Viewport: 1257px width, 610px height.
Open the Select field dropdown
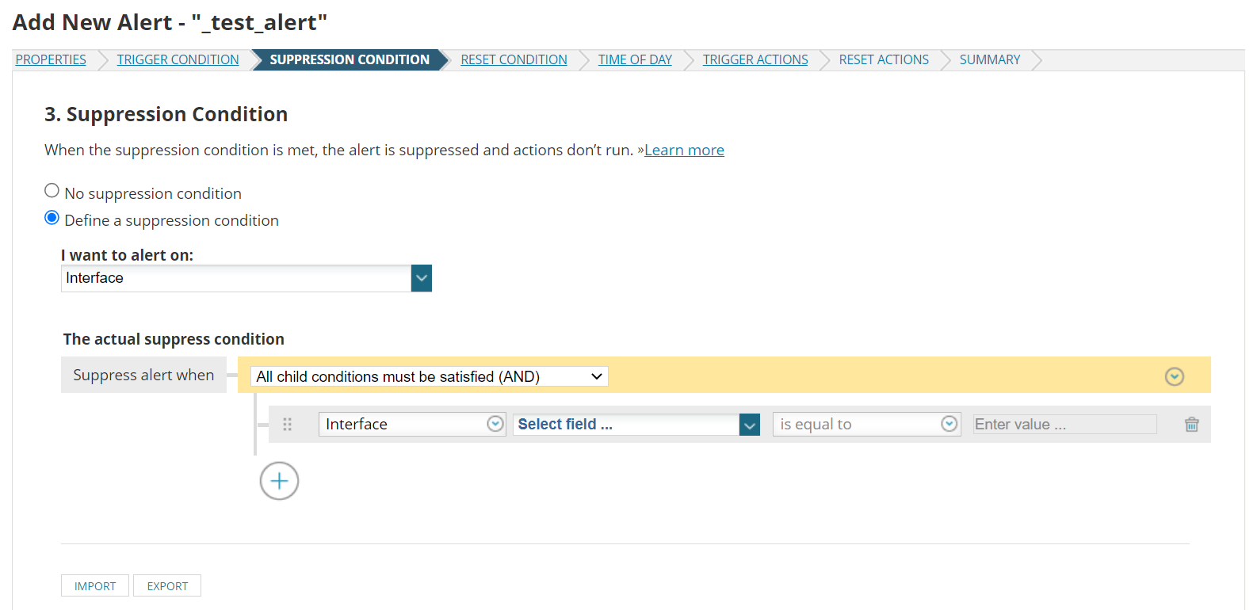coord(636,425)
